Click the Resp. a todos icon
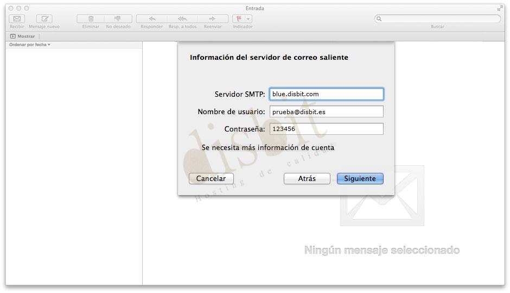Image resolution: width=510 pixels, height=293 pixels. [x=182, y=19]
